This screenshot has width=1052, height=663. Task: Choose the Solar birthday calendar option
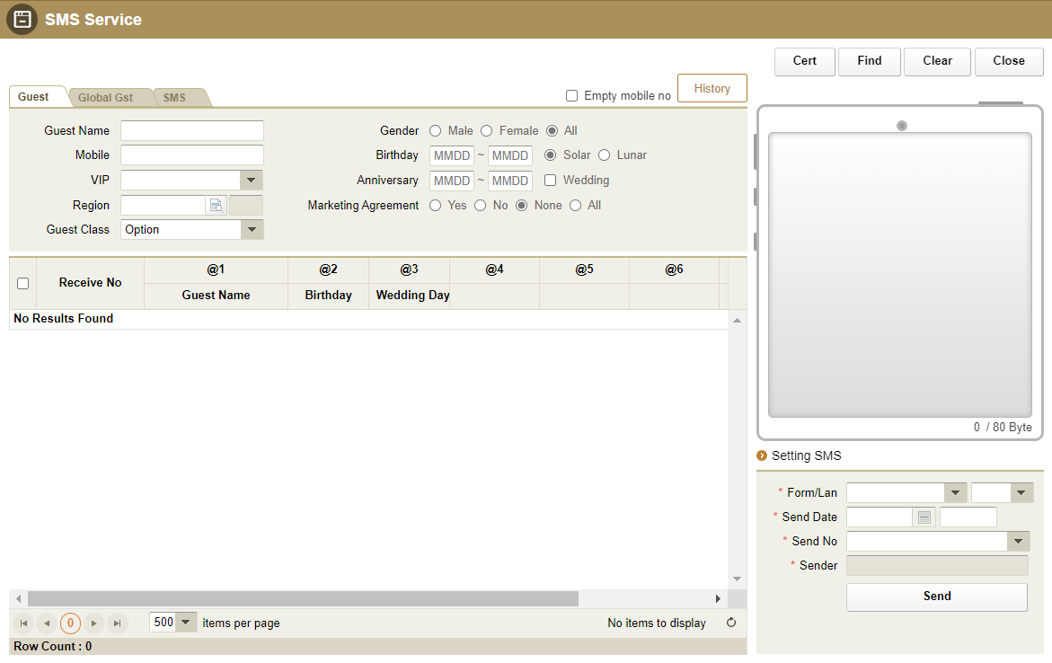[x=550, y=155]
